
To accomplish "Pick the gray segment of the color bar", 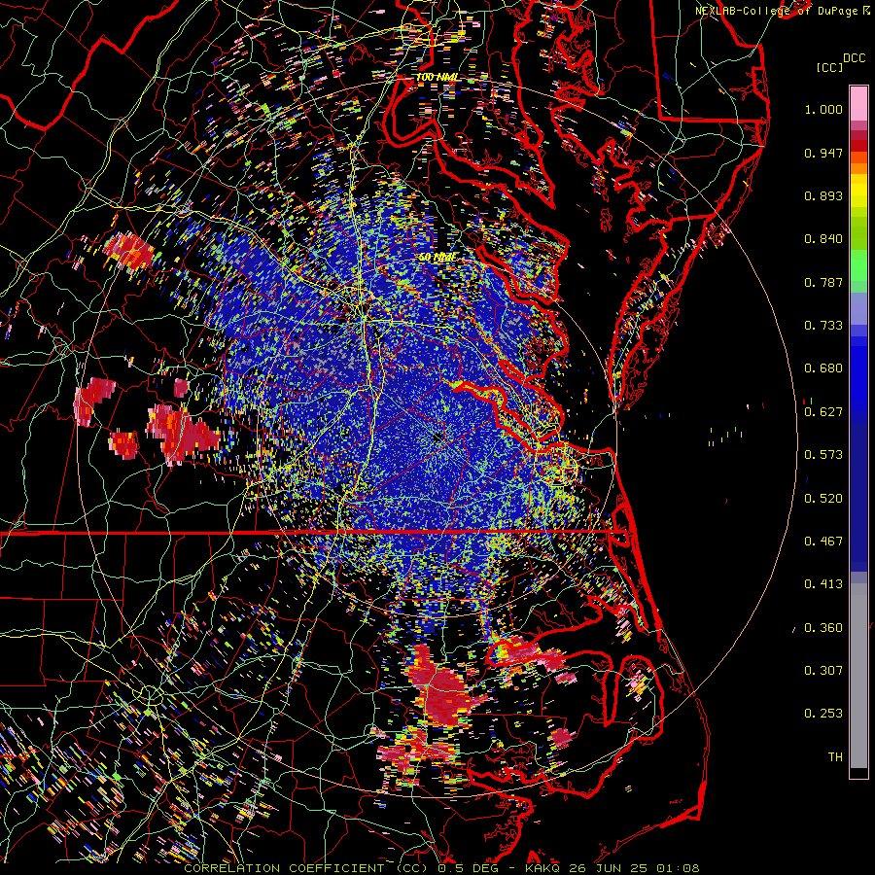I will 858,676.
